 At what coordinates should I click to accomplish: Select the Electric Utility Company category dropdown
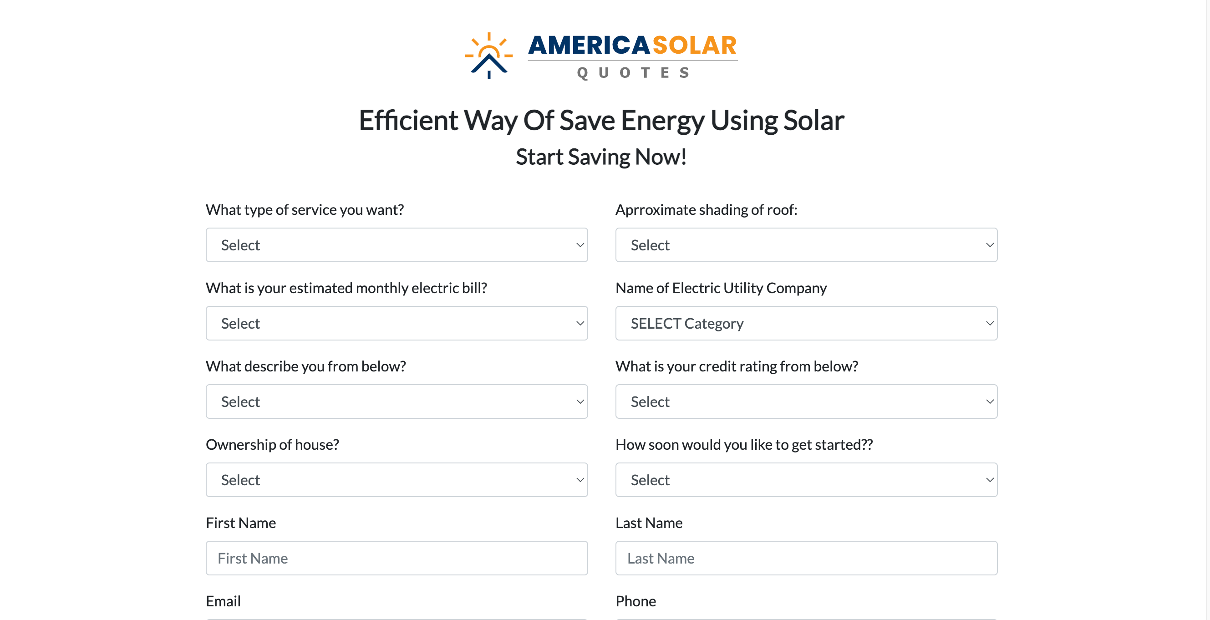click(x=806, y=323)
